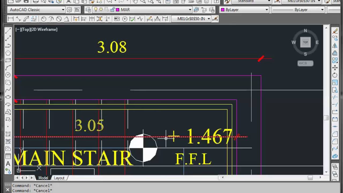Select the Center Mark tool
This screenshot has height=193, width=343.
coord(125,19)
